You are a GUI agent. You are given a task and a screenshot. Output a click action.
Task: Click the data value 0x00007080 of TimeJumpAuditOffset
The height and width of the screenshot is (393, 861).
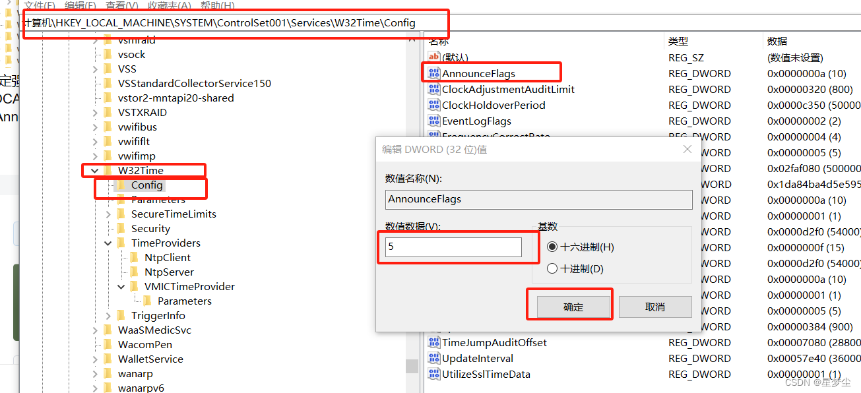(x=813, y=342)
